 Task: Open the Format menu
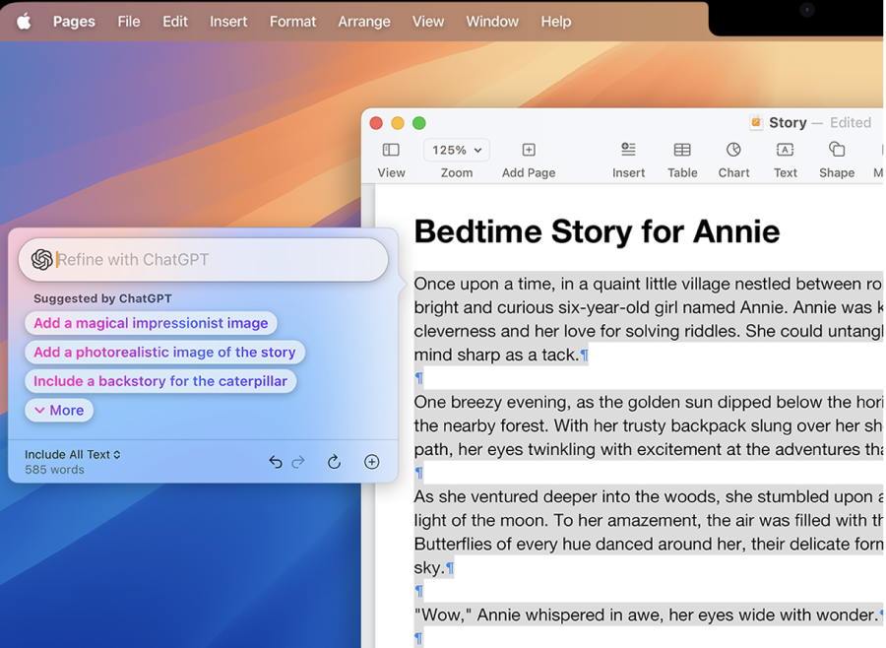click(x=292, y=21)
